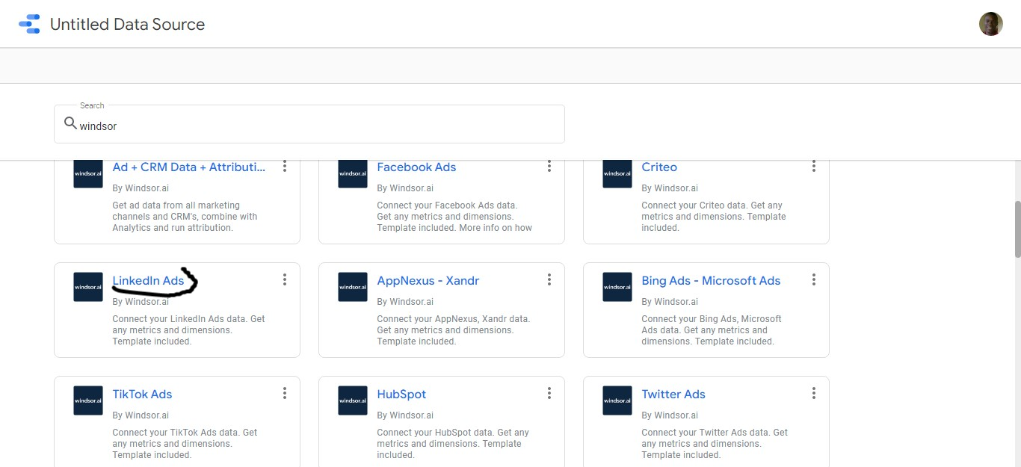Screen dimensions: 1021x467
Task: Click the vertical scrollbar thumb
Action: pos(1017,229)
